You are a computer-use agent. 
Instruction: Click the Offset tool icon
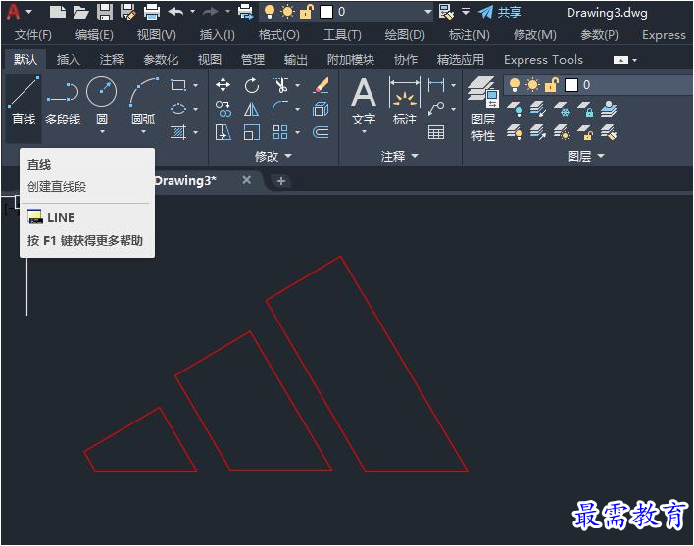(321, 132)
